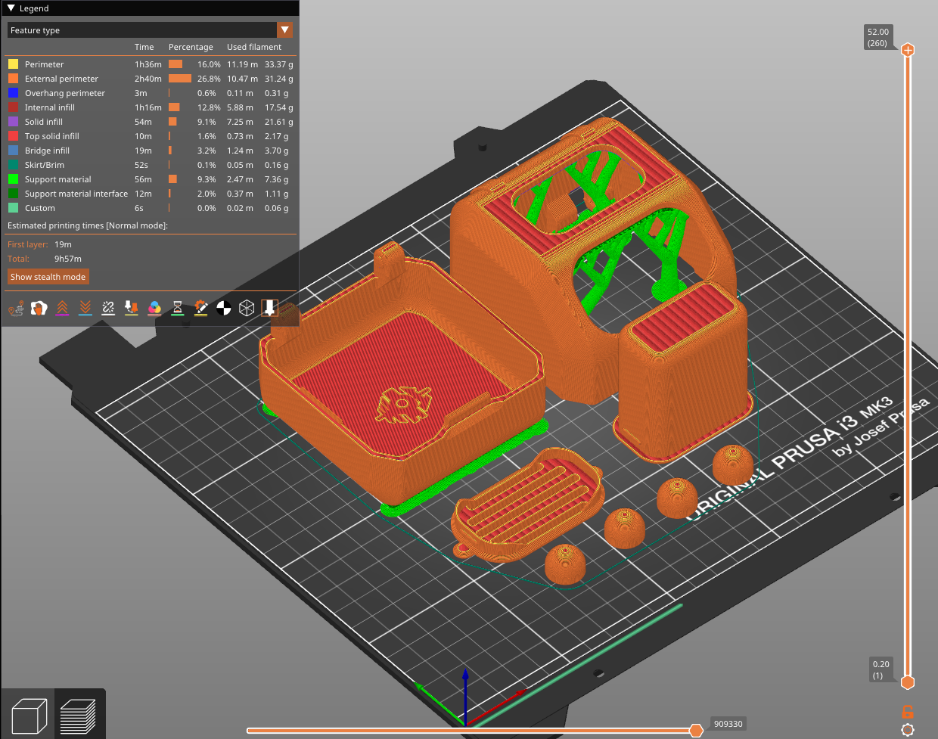Image resolution: width=938 pixels, height=739 pixels.
Task: Toggle Wipe moves hand icon
Action: click(x=39, y=308)
